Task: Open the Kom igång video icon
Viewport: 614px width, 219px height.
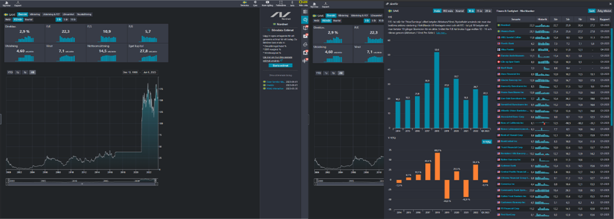Action: [x=268, y=4]
